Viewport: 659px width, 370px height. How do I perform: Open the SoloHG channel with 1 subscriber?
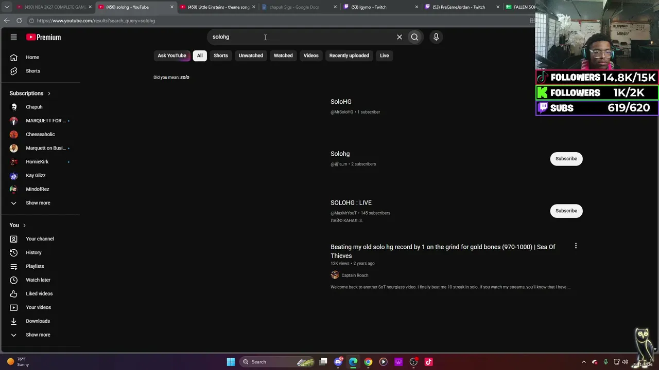coord(341,102)
